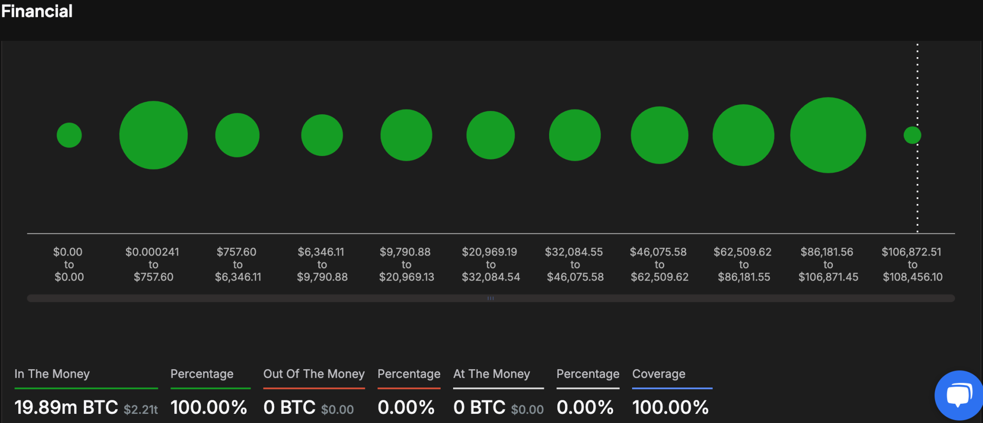Click the horizontal range scrollbar handle

click(x=491, y=298)
